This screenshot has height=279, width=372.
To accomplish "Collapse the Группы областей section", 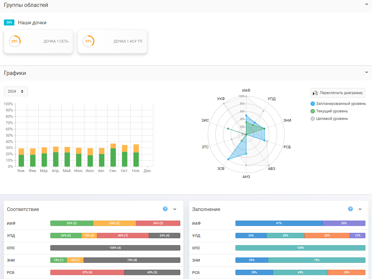I will [x=366, y=4].
